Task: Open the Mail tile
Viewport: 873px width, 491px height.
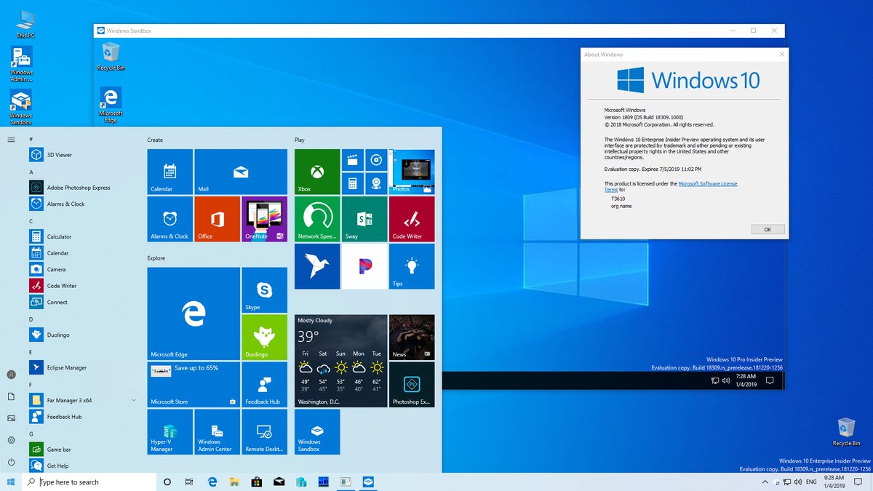Action: point(241,172)
